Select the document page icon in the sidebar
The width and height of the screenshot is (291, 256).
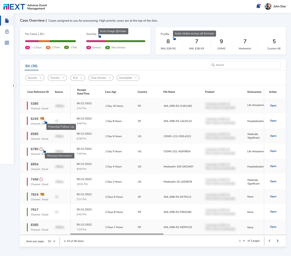coord(7,21)
